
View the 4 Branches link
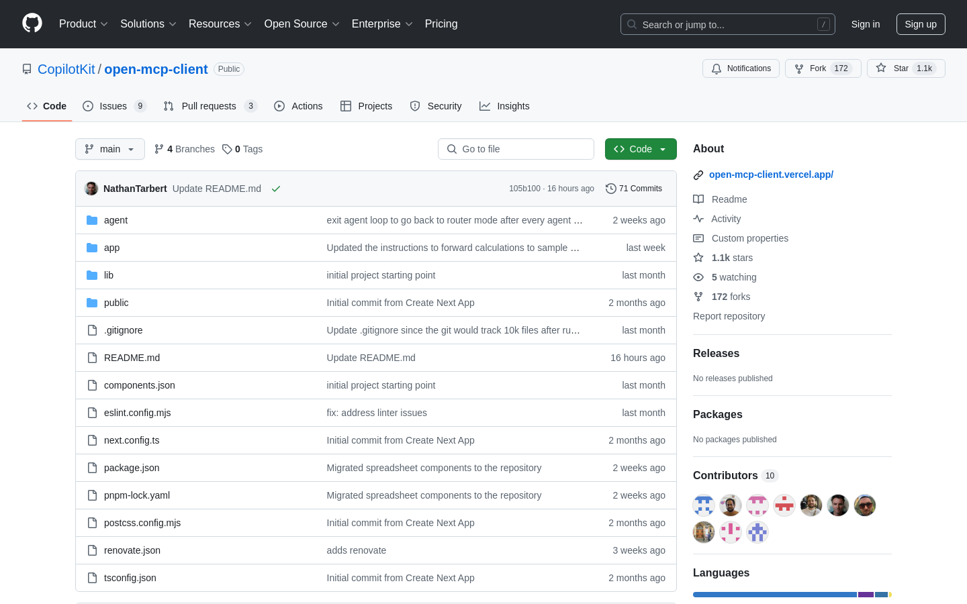pyautogui.click(x=185, y=149)
